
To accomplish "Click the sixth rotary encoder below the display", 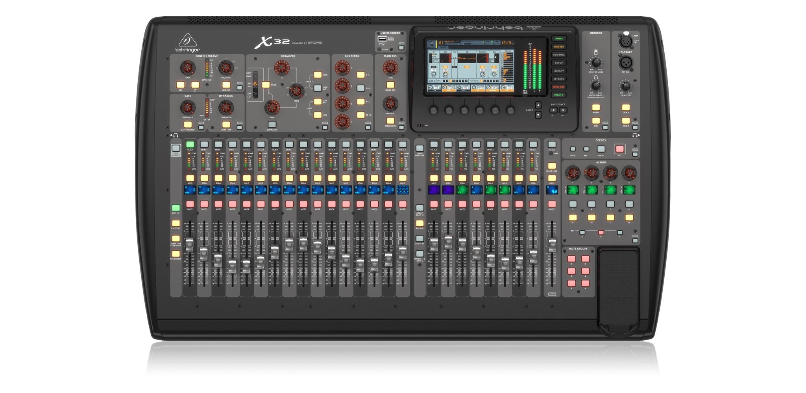I will (510, 110).
